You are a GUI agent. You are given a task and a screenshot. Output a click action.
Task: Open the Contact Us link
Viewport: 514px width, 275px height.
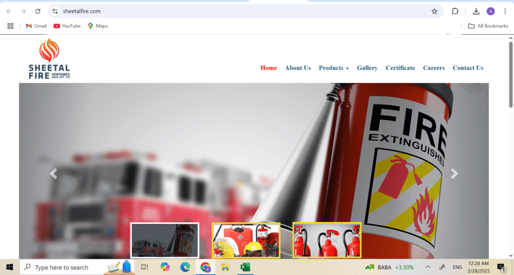[468, 68]
